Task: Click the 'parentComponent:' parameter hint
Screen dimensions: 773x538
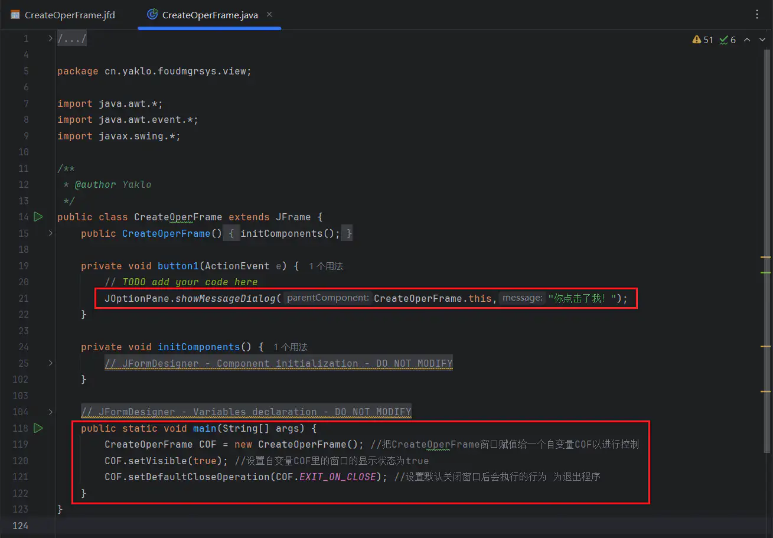Action: [x=328, y=298]
